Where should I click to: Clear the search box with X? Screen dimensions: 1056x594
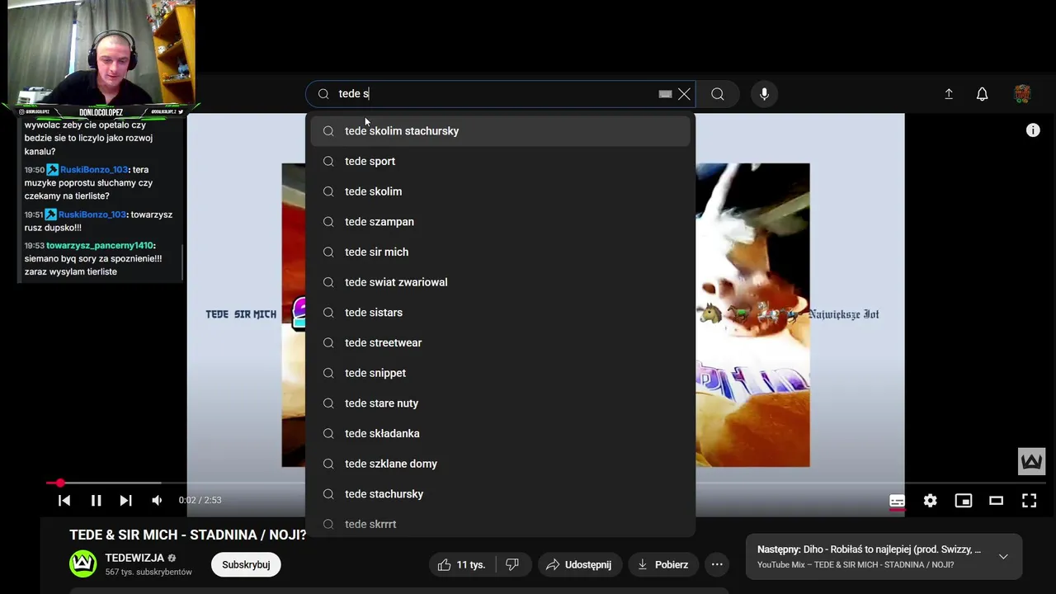point(684,94)
